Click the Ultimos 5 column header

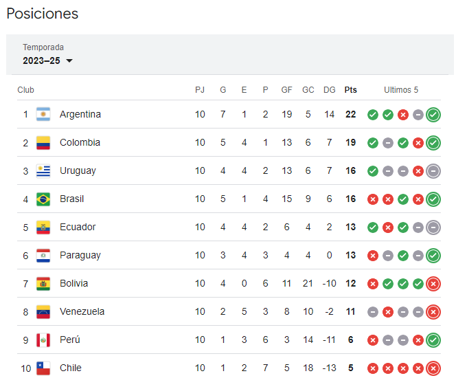(401, 90)
